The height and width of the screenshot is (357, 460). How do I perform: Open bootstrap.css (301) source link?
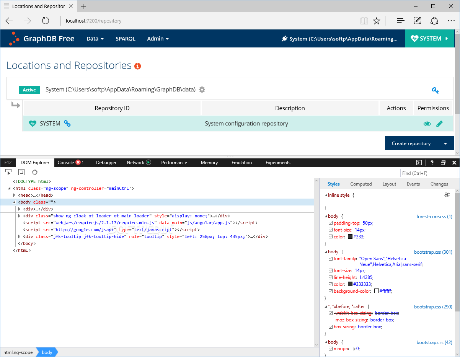pyautogui.click(x=433, y=252)
